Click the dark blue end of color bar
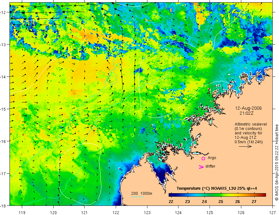 click(171, 195)
